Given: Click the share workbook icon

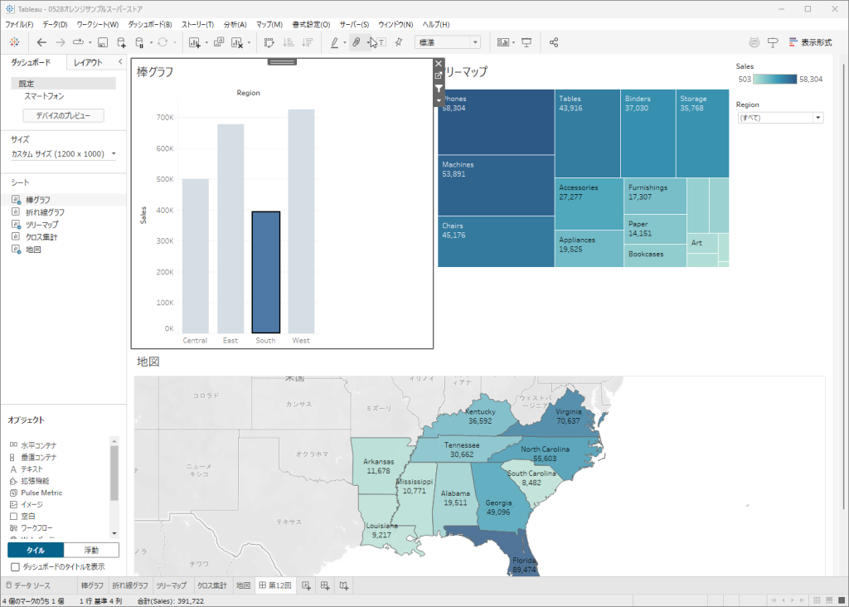Looking at the screenshot, I should point(555,42).
